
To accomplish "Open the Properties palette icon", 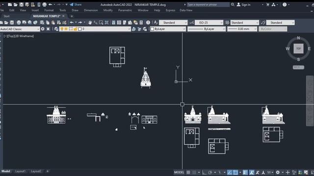I will 113,22.
